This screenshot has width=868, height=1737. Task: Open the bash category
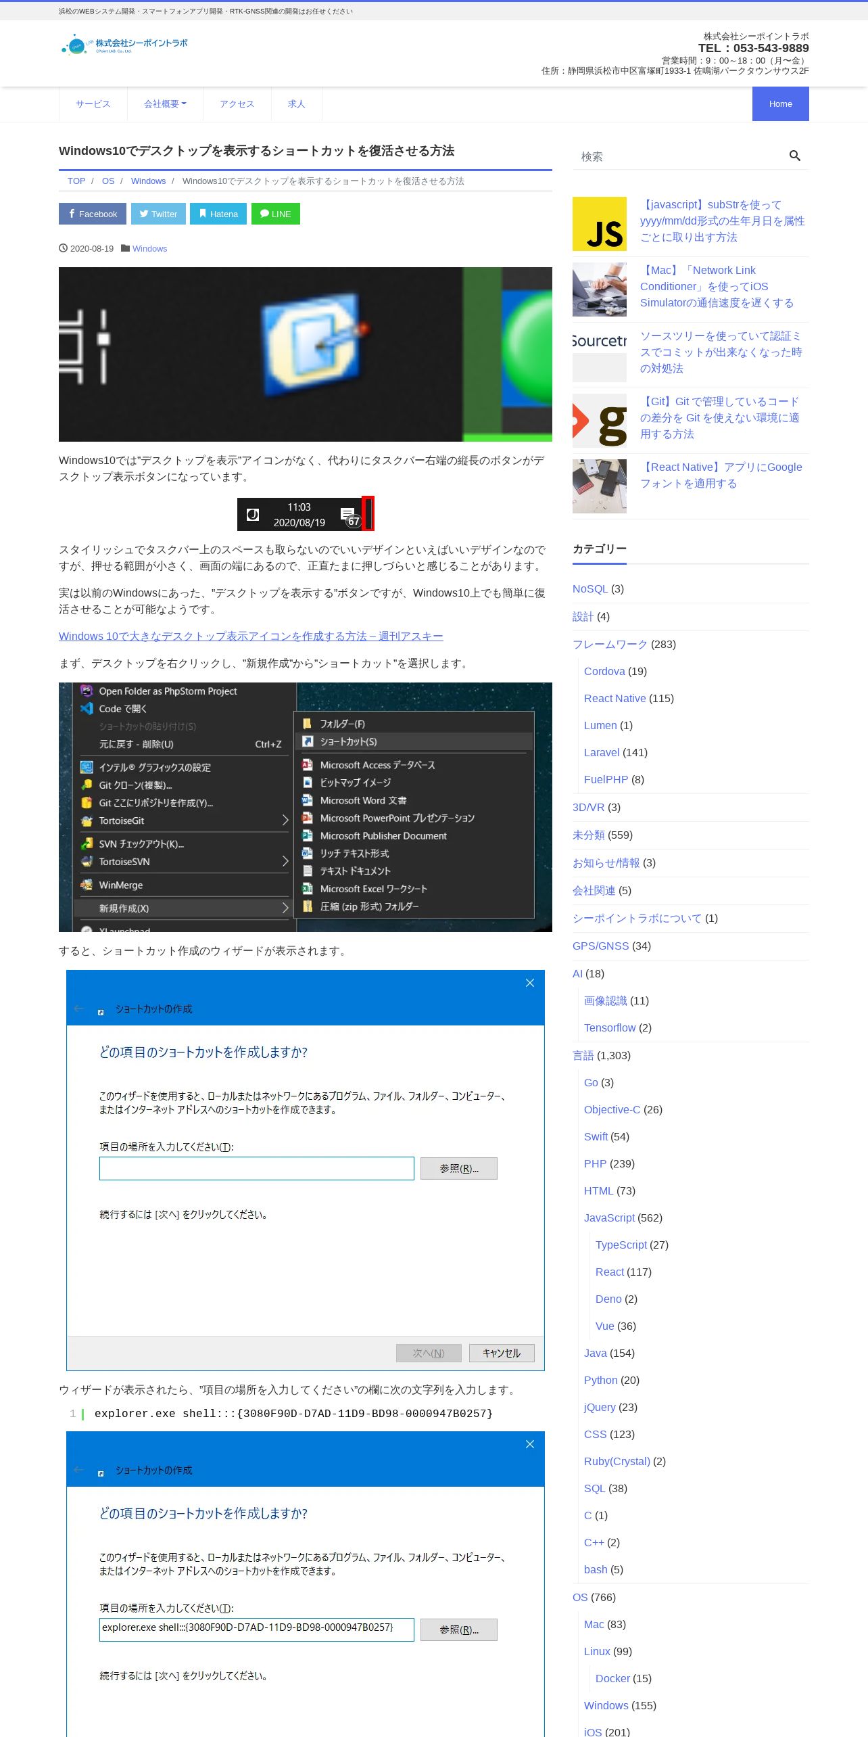pyautogui.click(x=596, y=1570)
